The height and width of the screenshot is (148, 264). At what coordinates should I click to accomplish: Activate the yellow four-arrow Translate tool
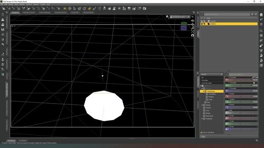pyautogui.click(x=89, y=8)
